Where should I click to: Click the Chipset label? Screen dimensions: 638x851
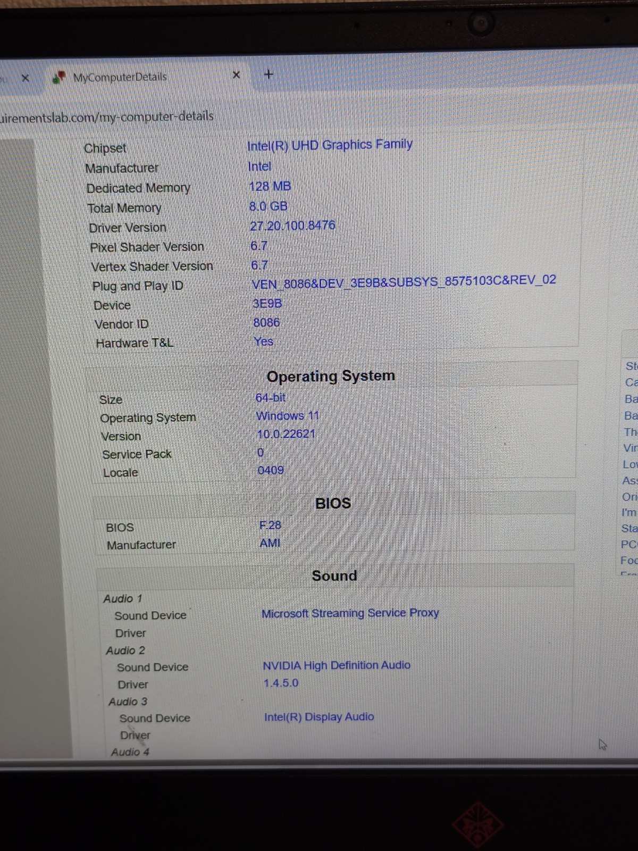(x=105, y=148)
